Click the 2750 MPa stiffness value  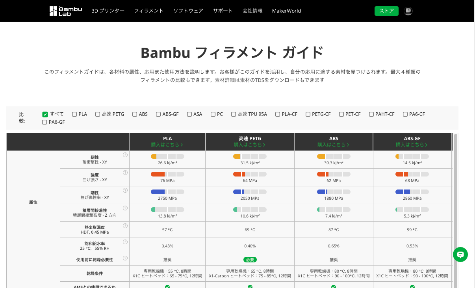coord(167,198)
